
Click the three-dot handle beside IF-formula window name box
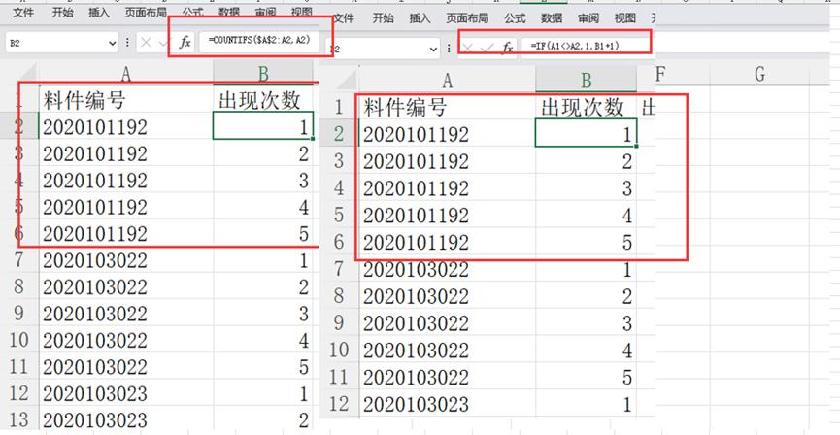(449, 49)
